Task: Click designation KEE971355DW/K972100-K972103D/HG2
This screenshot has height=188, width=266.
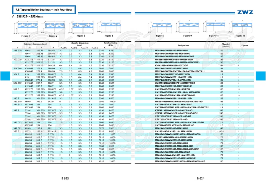Action: (176, 113)
